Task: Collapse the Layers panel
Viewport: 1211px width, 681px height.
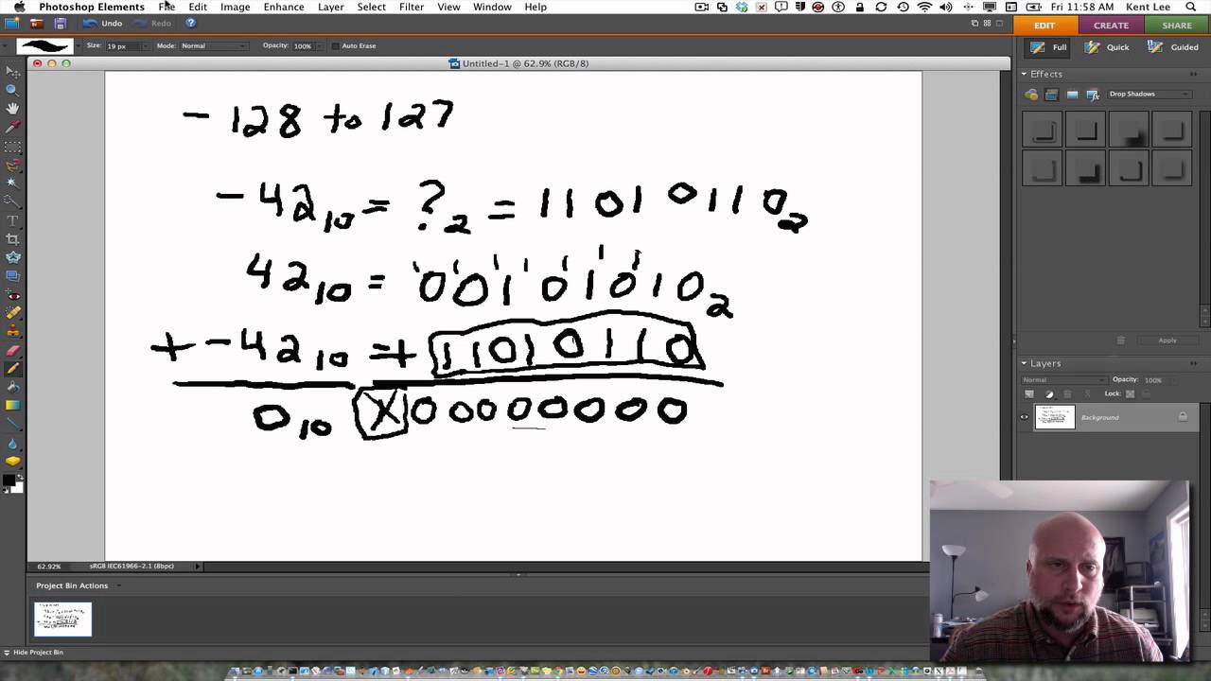Action: pos(1024,363)
